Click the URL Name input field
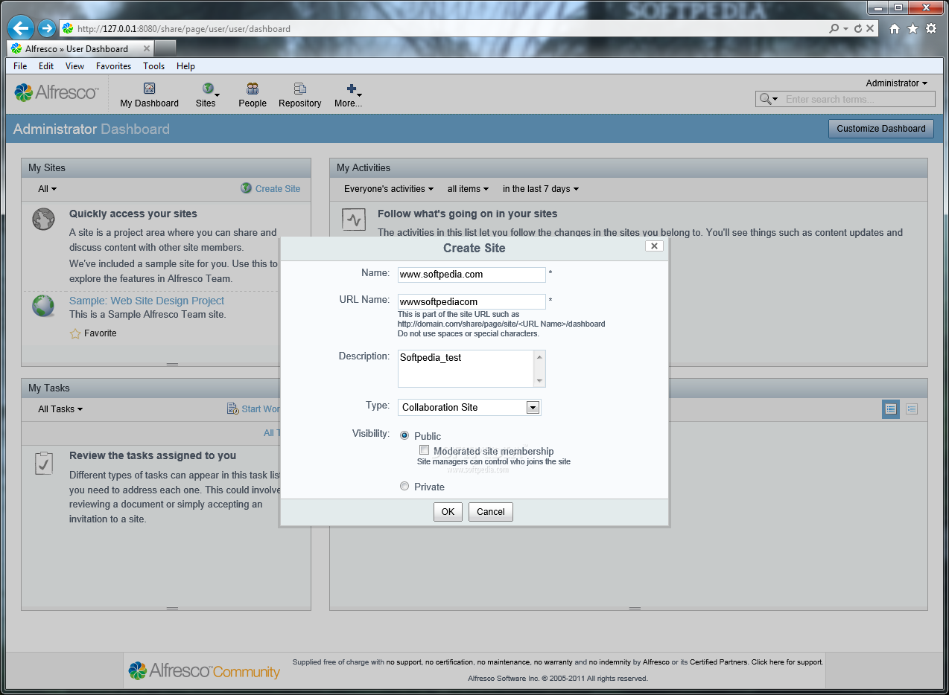Viewport: 949px width, 695px height. pyautogui.click(x=472, y=301)
